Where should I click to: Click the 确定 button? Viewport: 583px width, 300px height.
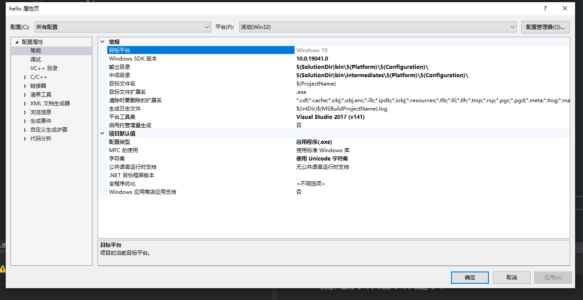470,278
